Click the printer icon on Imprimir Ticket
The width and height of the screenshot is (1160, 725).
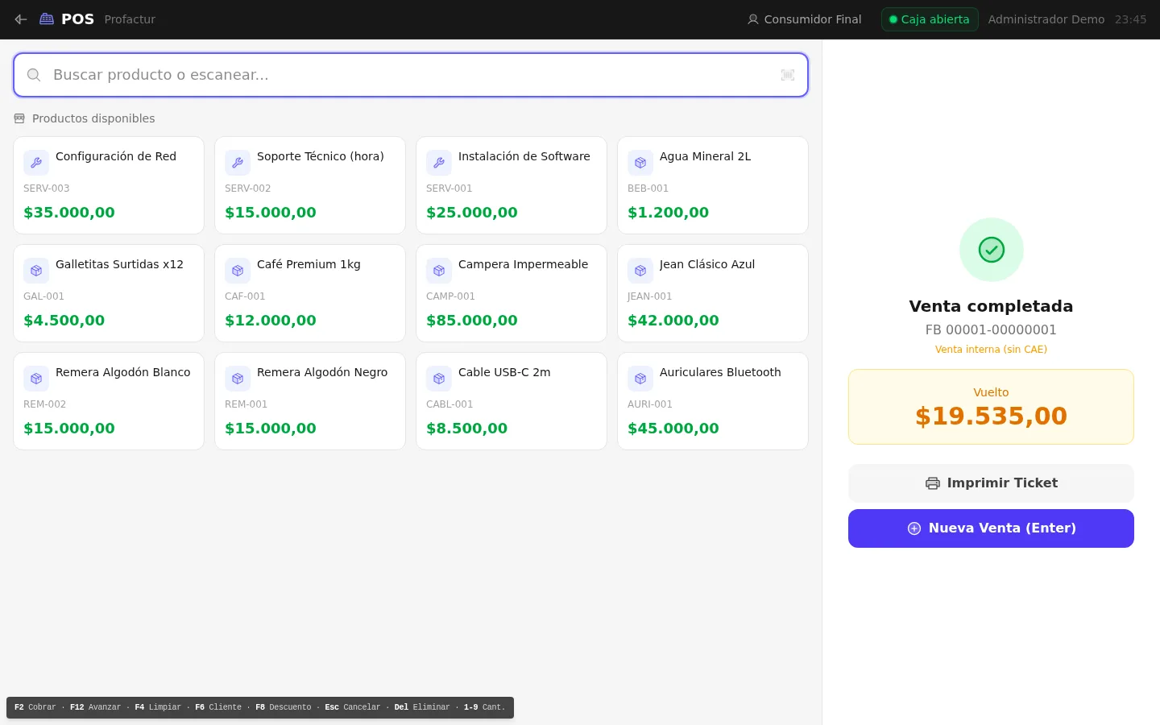point(933,483)
